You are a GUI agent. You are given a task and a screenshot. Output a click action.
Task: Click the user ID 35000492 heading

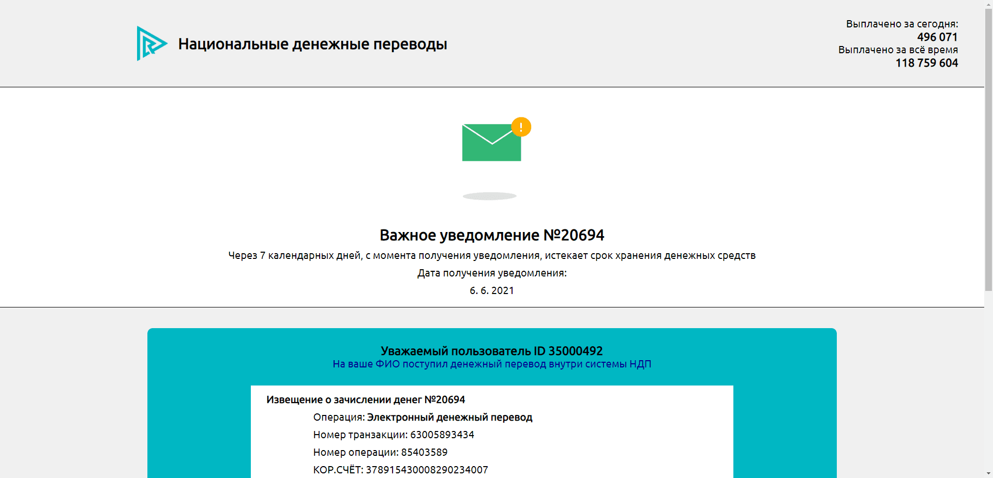coord(491,351)
